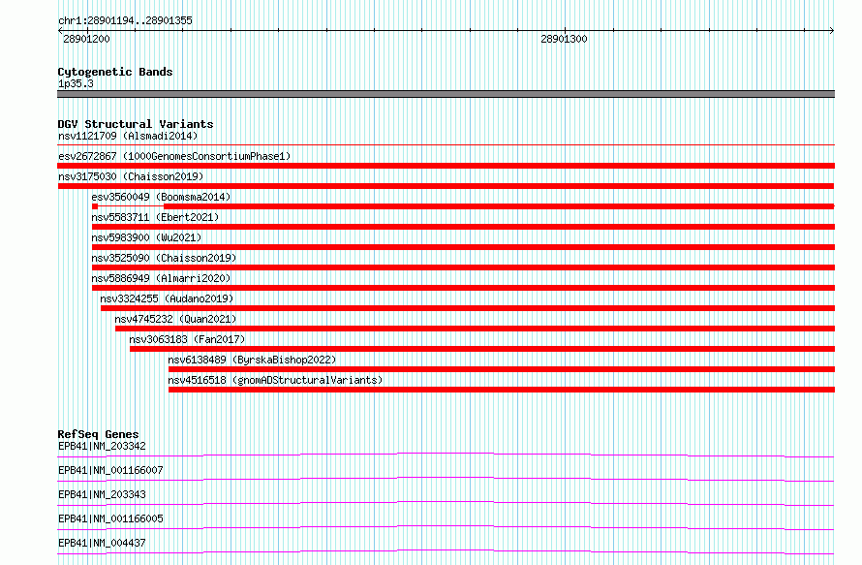Select the RefSeq Genes track title

[98, 434]
